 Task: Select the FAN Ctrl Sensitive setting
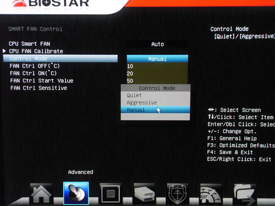pos(39,88)
